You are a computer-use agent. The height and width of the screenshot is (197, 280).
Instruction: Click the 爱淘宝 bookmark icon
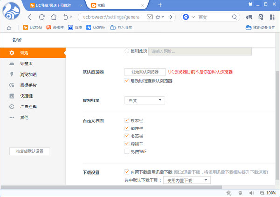click(48, 28)
